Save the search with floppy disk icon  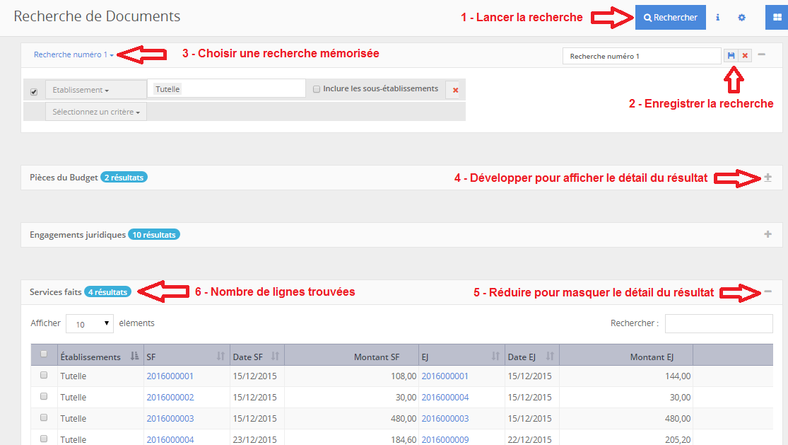[731, 55]
